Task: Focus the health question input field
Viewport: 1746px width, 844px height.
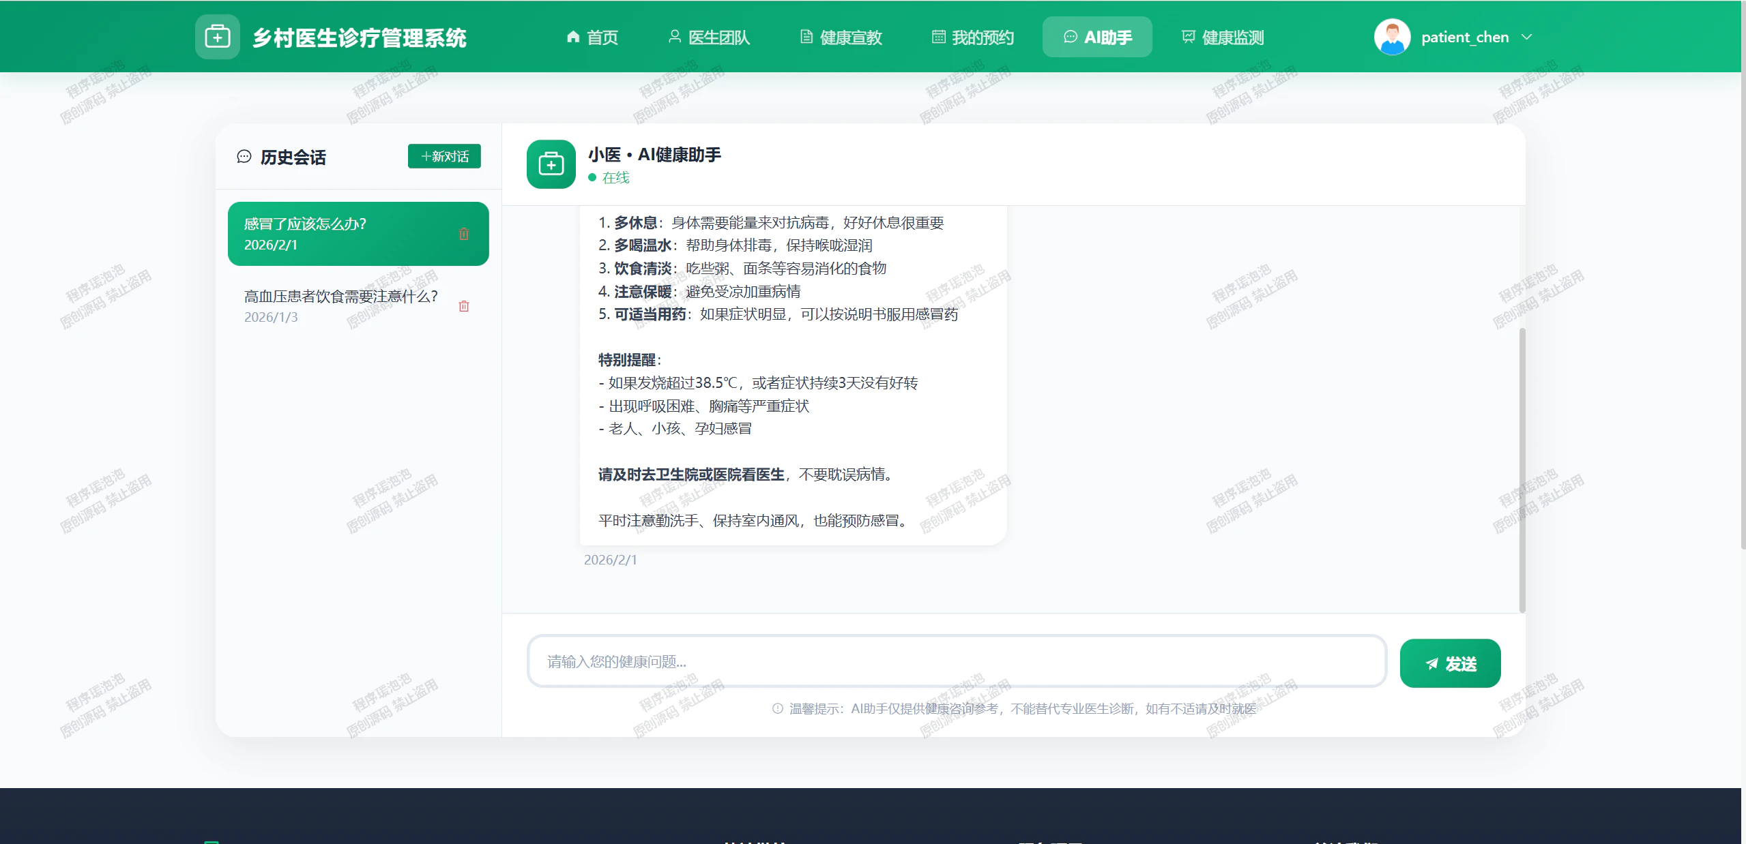Action: tap(957, 661)
